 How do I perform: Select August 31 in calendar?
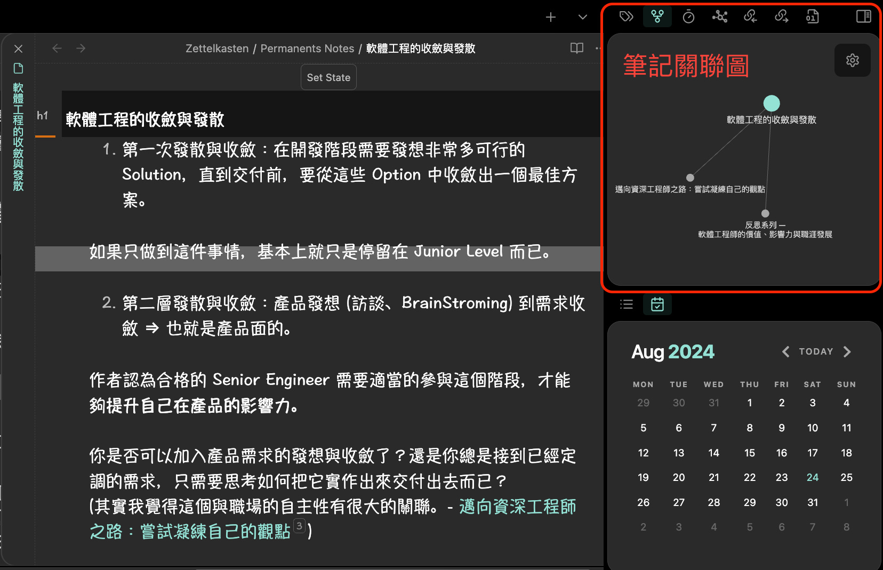[x=813, y=502]
